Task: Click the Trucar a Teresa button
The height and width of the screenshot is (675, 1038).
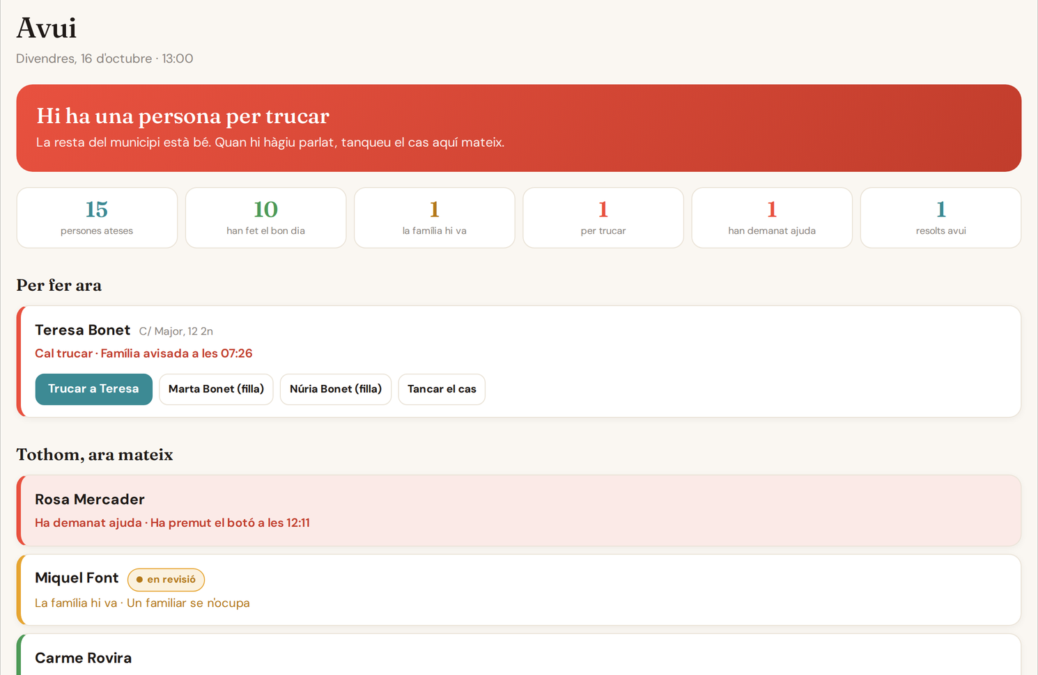Action: [x=93, y=389]
